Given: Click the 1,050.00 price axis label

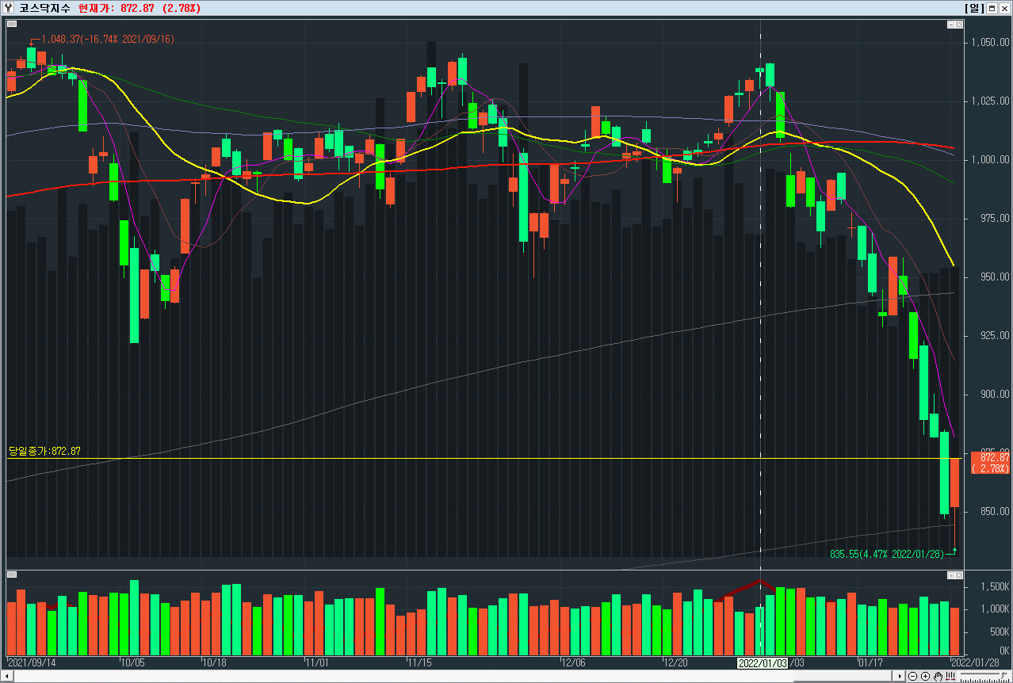Looking at the screenshot, I should click(x=990, y=42).
